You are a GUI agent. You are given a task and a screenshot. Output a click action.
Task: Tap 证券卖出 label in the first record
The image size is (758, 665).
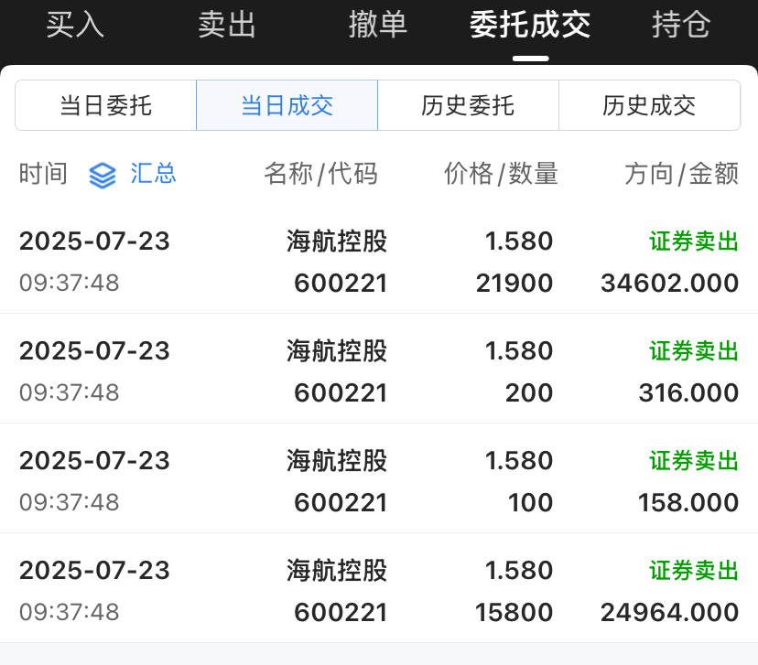click(694, 241)
